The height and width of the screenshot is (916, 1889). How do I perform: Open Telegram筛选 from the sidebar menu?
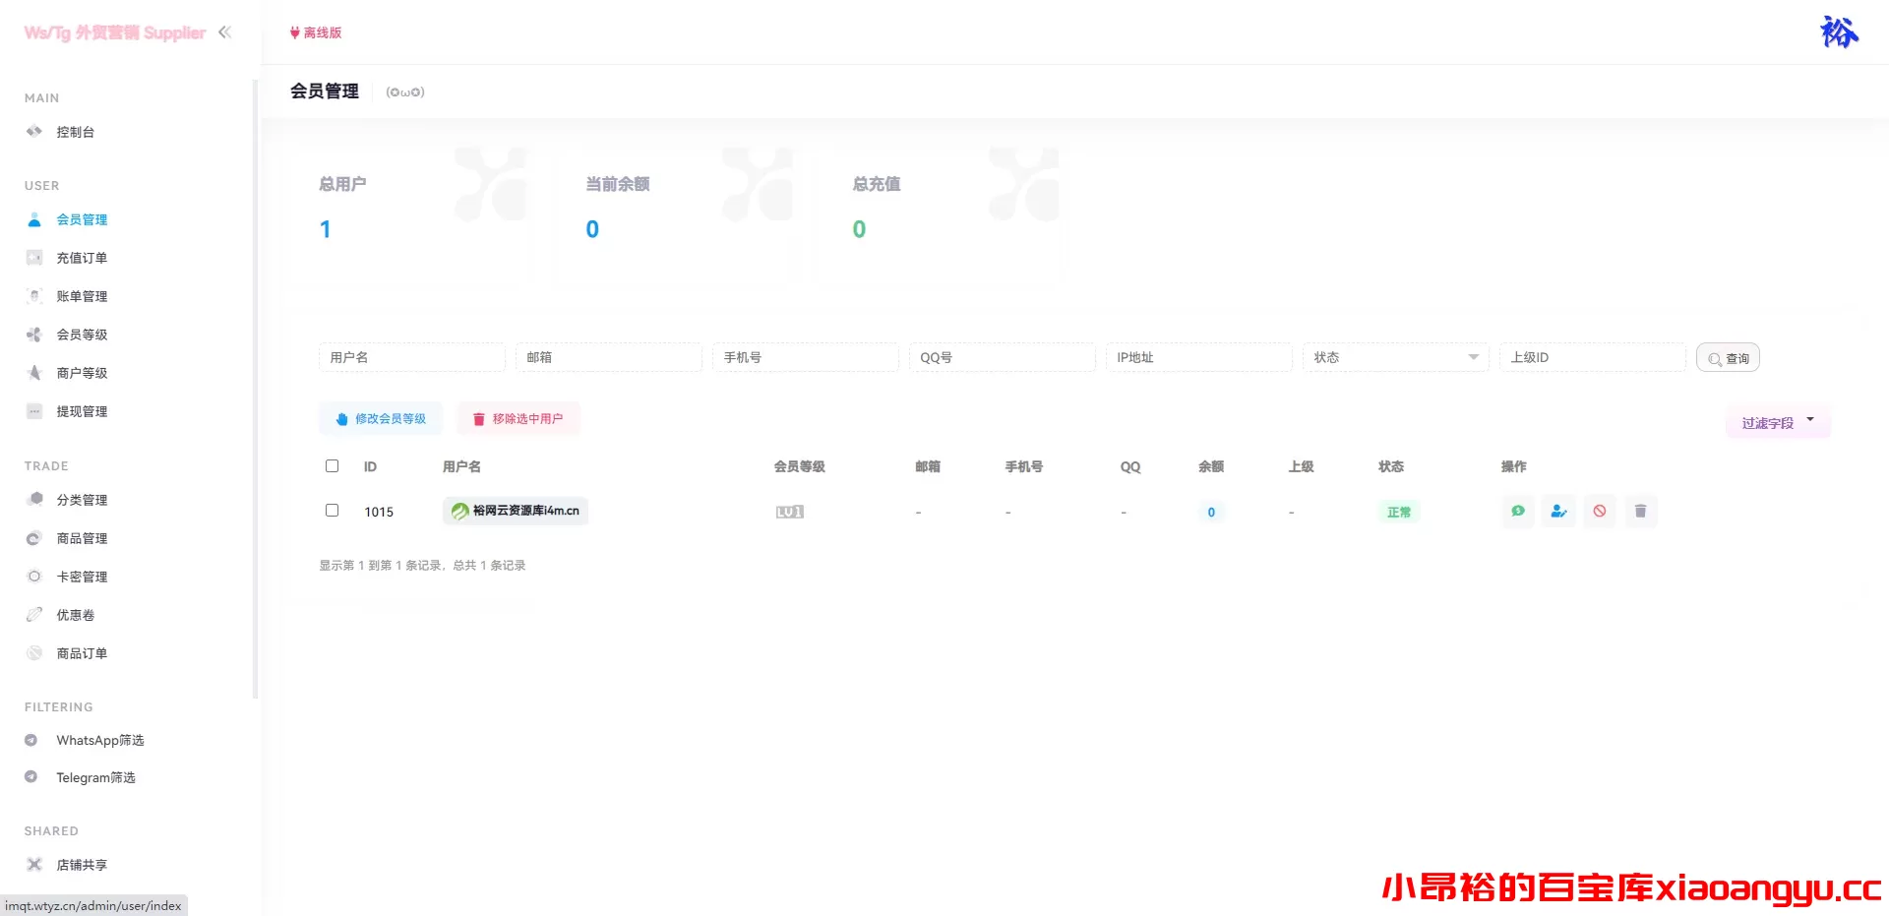click(x=93, y=776)
